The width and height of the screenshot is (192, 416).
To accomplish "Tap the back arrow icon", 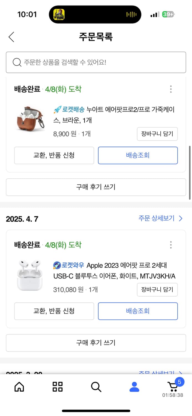I will 11,37.
